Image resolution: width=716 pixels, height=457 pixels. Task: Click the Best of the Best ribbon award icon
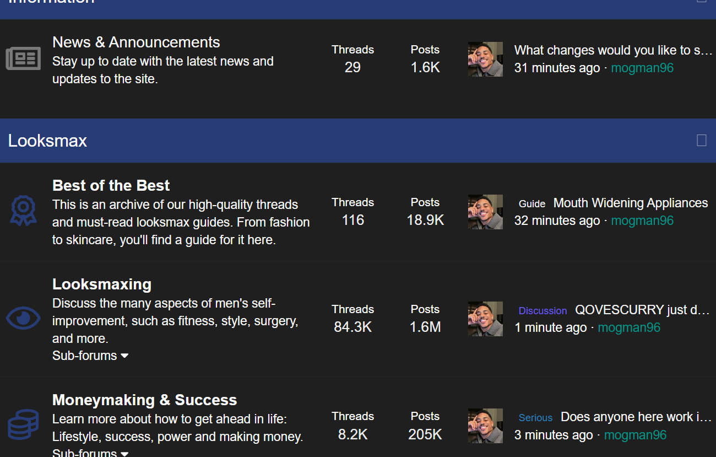23,211
